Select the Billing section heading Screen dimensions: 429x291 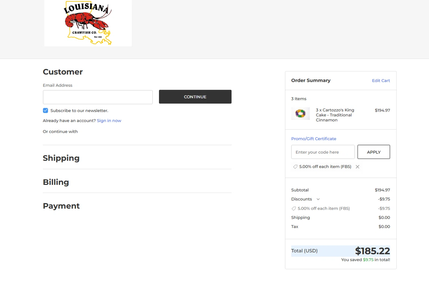(56, 182)
